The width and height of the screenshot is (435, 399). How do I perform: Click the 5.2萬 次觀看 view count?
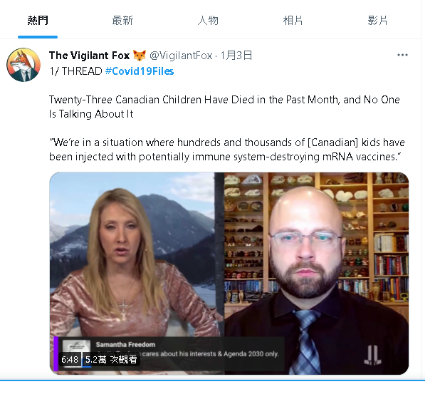[111, 360]
